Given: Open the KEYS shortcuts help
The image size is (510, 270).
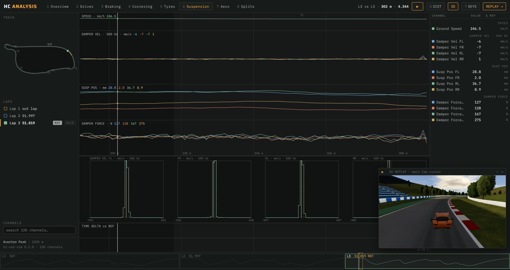Looking at the screenshot, I should (x=470, y=6).
